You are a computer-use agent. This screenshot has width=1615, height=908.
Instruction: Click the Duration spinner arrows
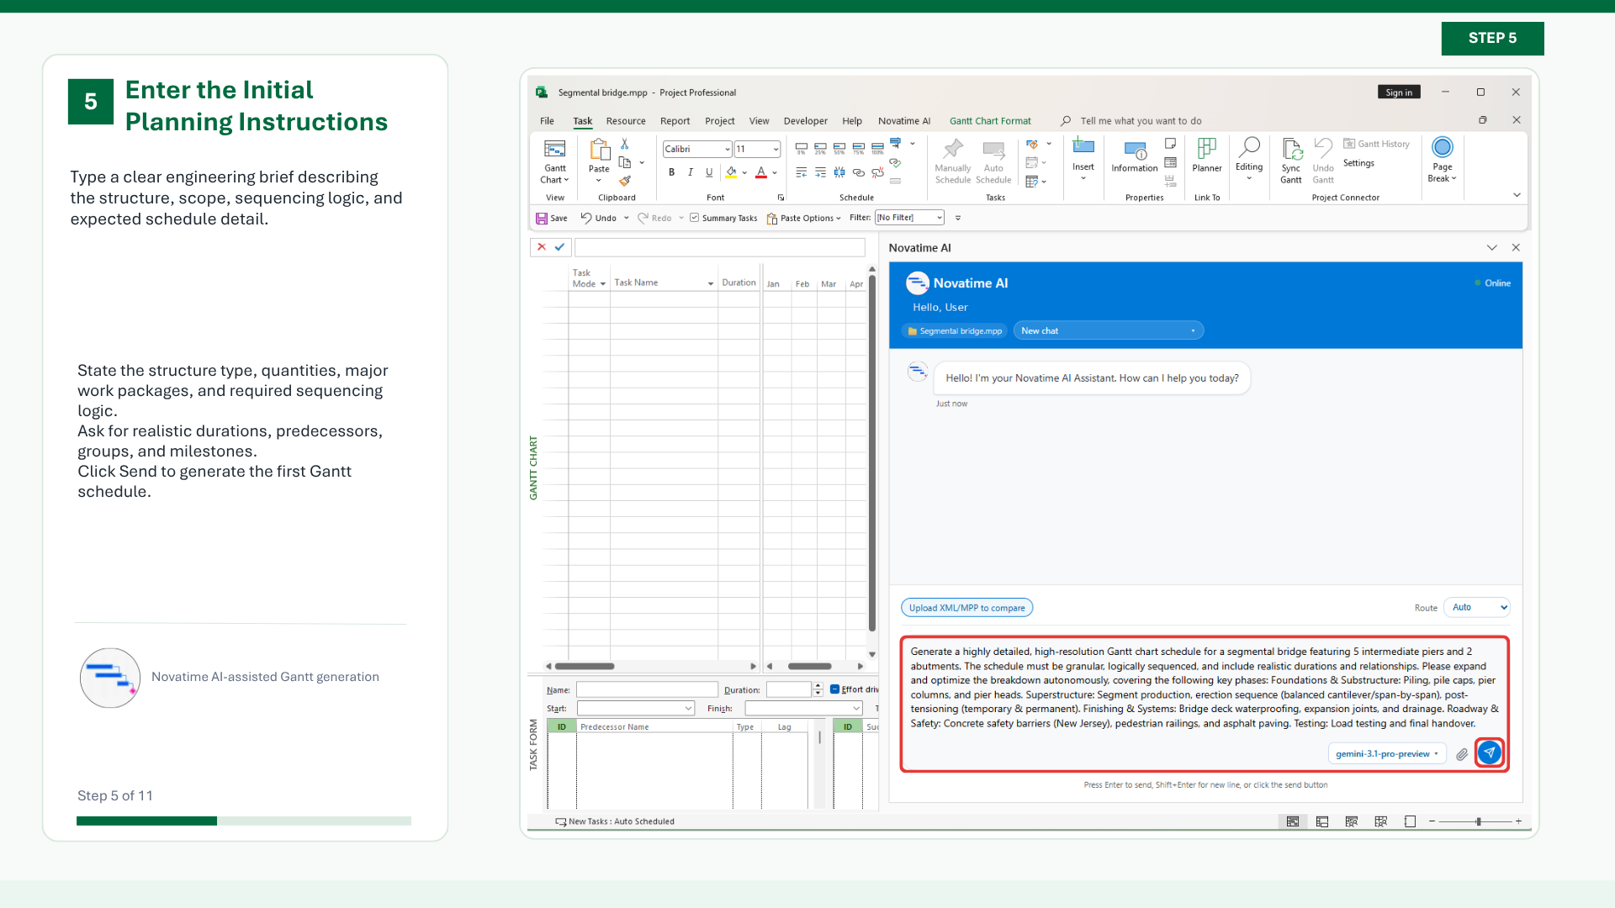click(x=818, y=689)
